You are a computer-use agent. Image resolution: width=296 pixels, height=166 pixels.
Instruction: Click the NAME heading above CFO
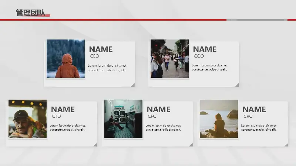pos(158,109)
